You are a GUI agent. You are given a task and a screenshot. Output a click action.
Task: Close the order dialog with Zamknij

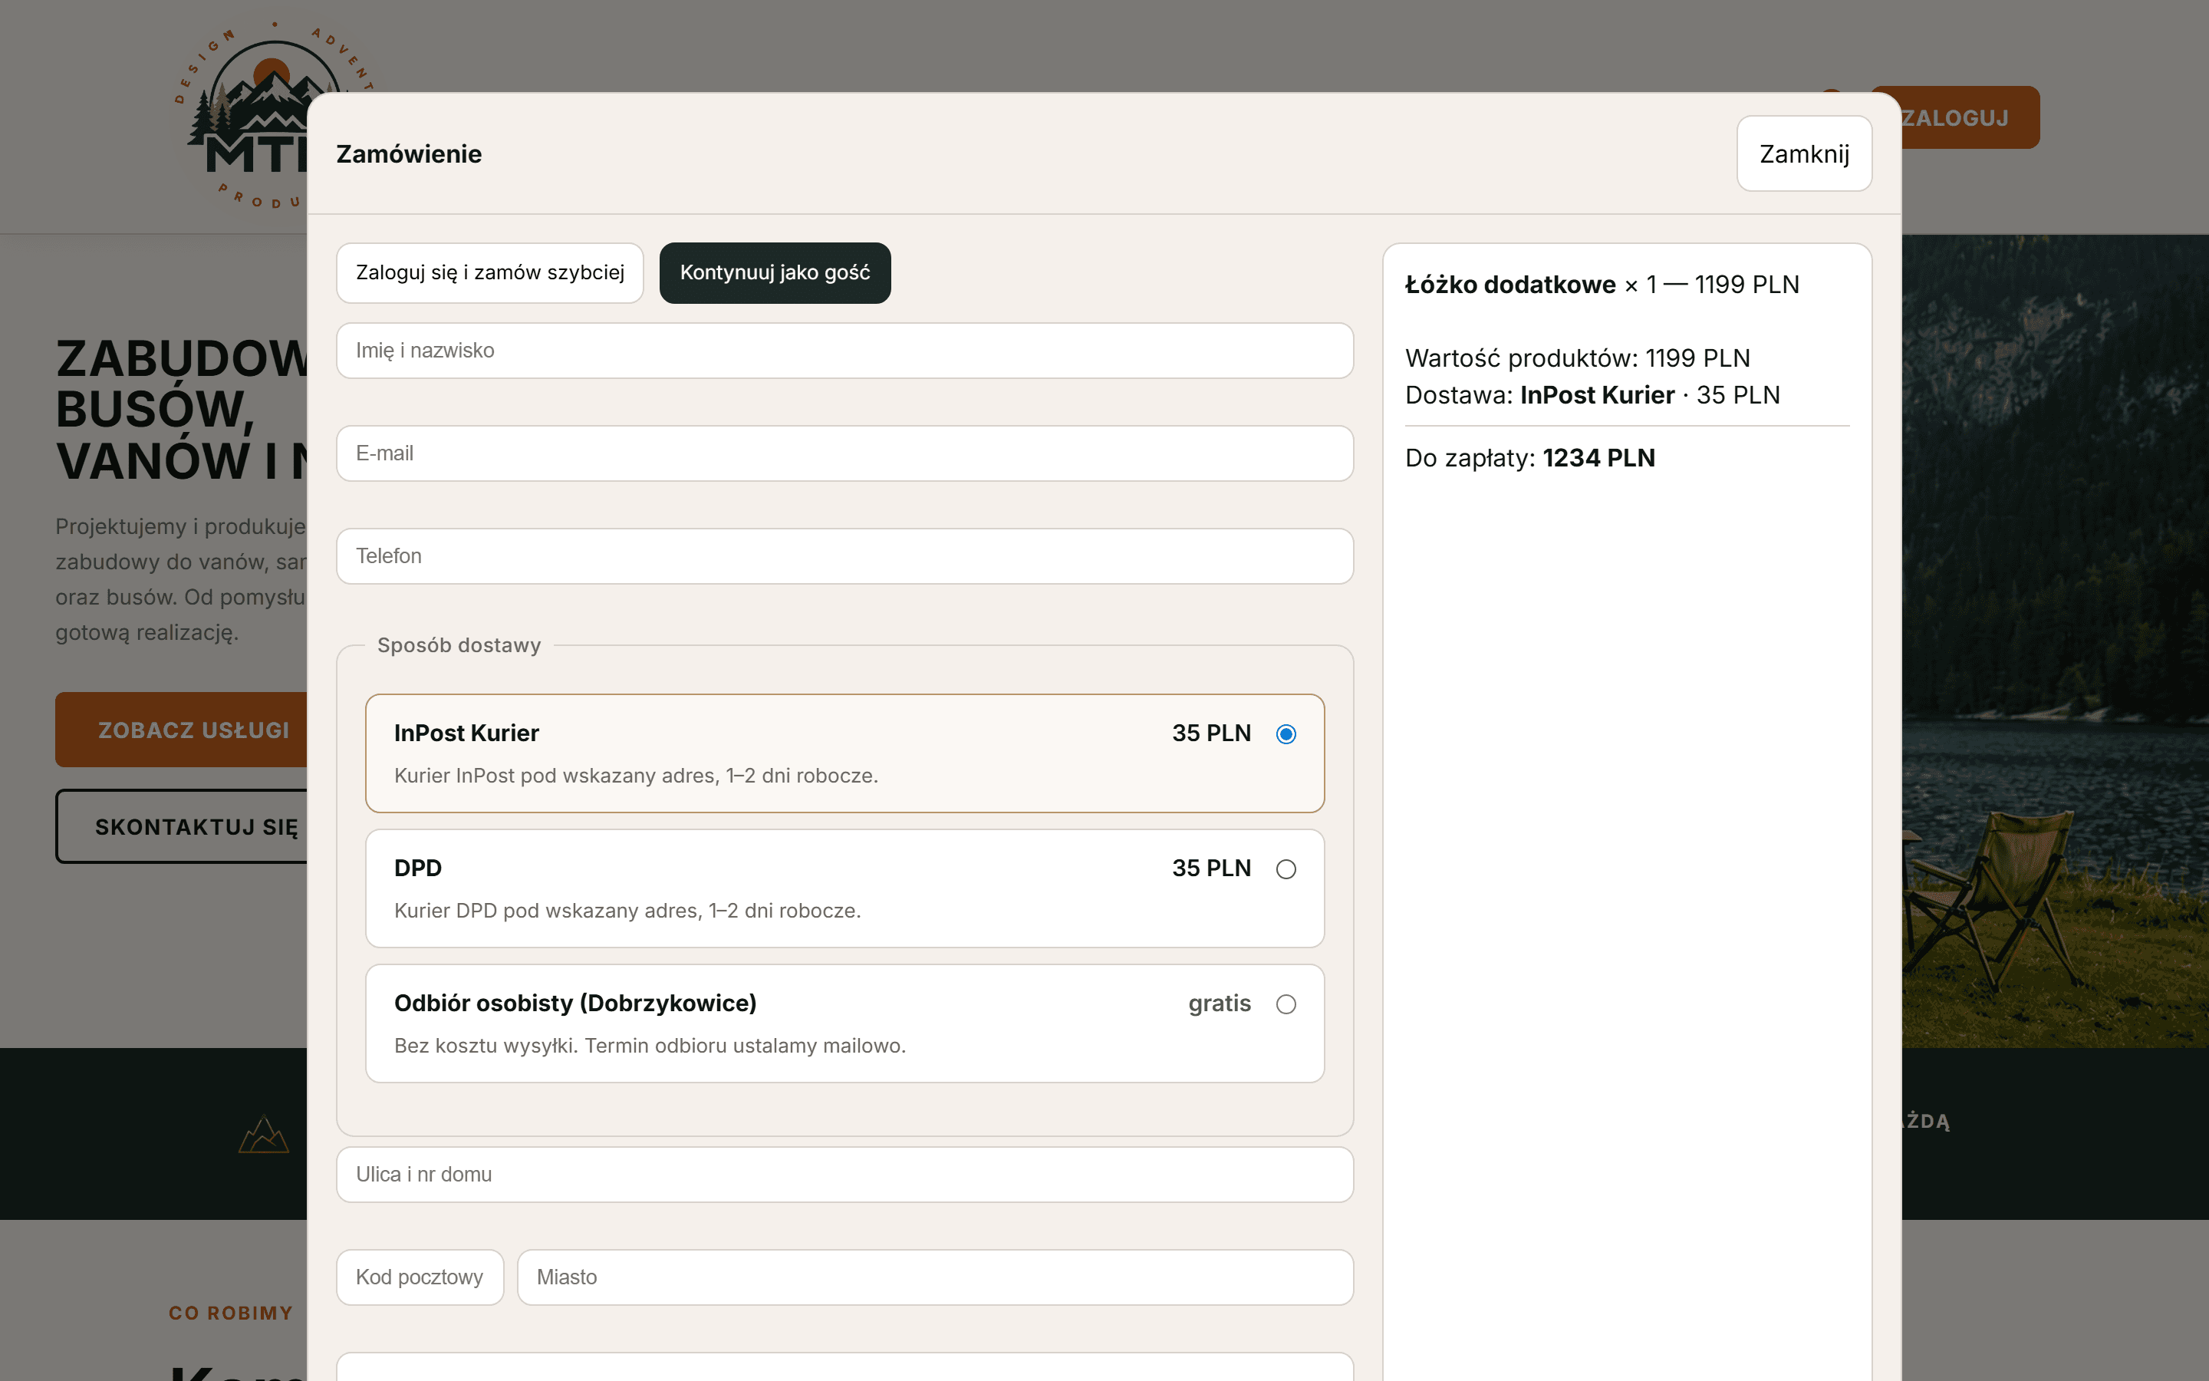pyautogui.click(x=1804, y=153)
